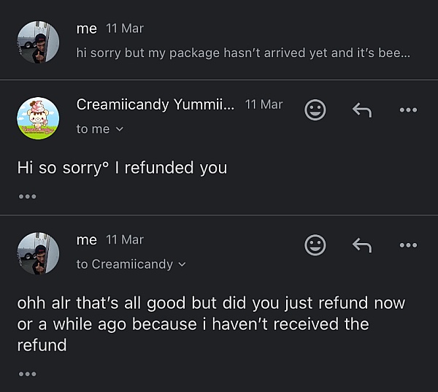Reply to Creamiicandy's refund message
Viewport: 438px width, 392px height.
coord(362,109)
